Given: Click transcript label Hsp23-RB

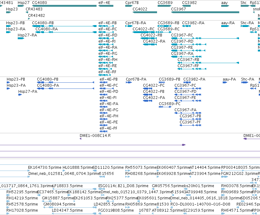Looking at the screenshot, I should (x=15, y=23).
